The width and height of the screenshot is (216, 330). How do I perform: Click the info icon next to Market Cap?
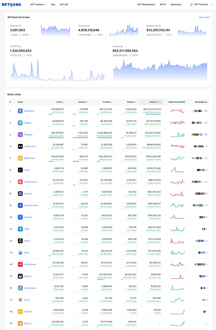pyautogui.click(x=159, y=26)
